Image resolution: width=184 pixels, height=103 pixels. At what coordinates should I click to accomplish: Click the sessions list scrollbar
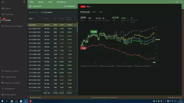[77, 27]
